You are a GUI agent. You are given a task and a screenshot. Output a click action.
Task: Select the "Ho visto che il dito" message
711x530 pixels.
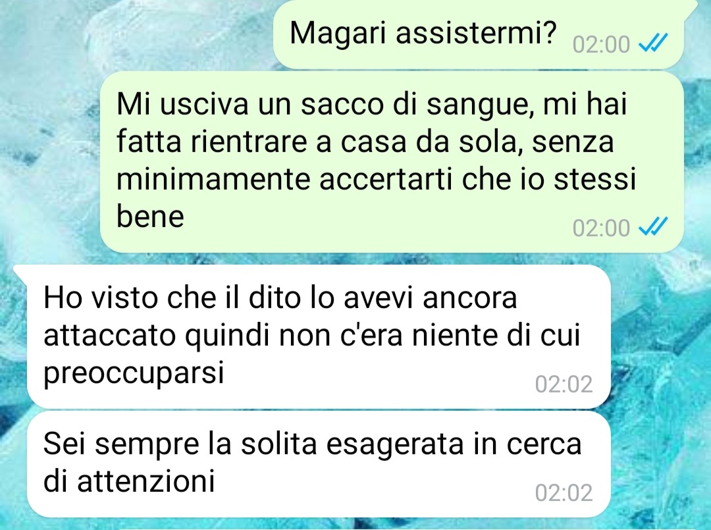coord(319,336)
